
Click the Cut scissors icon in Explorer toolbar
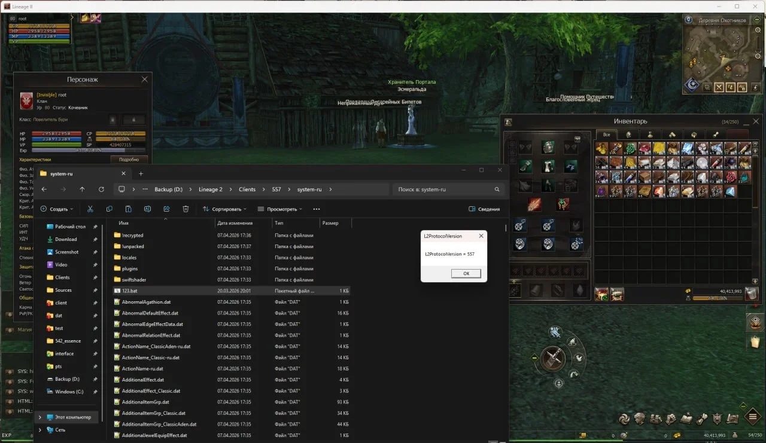point(90,209)
